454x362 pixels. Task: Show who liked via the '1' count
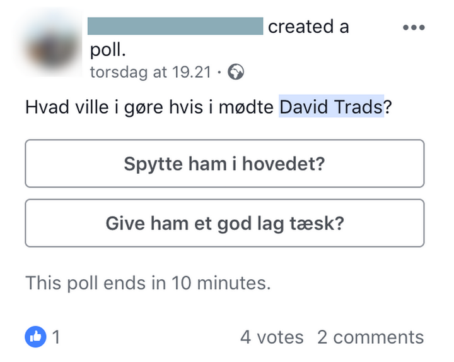56,337
